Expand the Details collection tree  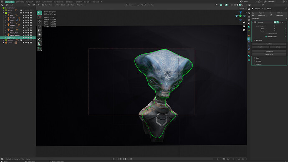tap(3, 13)
